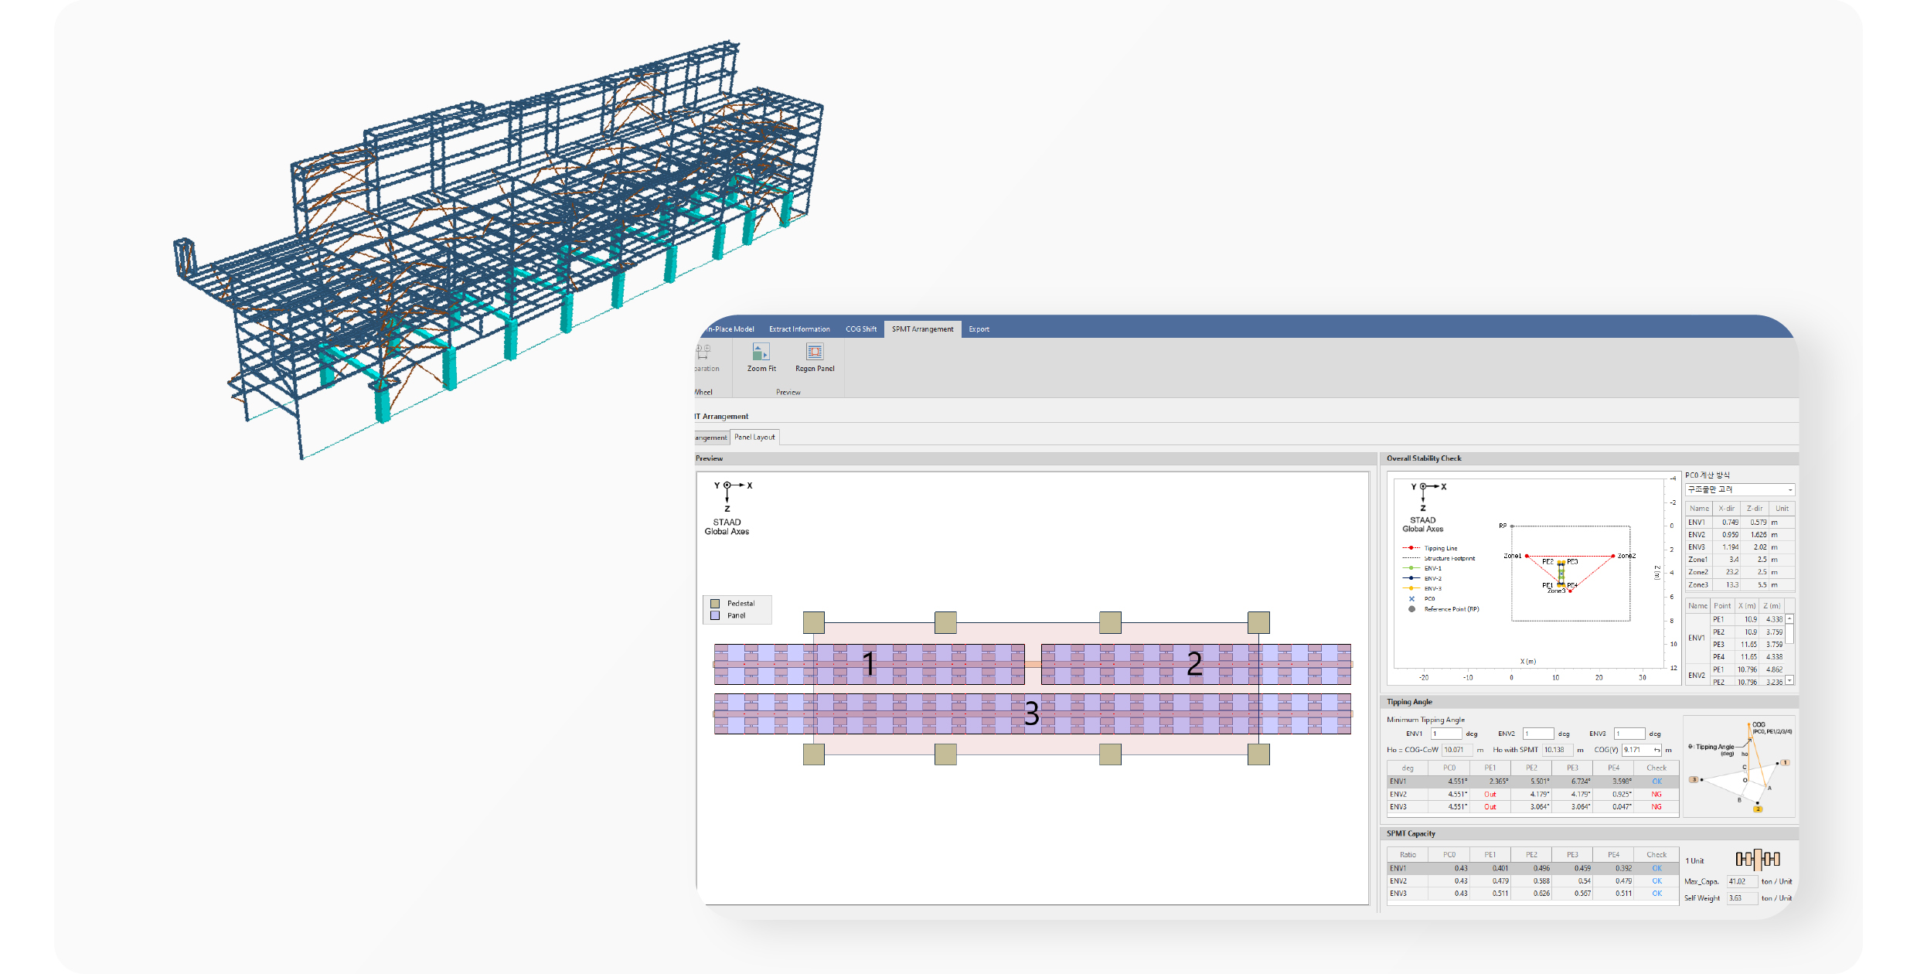Click the Zoom Fit ribbon icon
The height and width of the screenshot is (974, 1917).
[761, 352]
